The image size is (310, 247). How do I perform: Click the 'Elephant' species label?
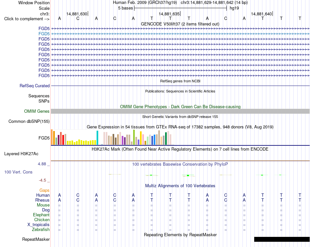pos(41,215)
